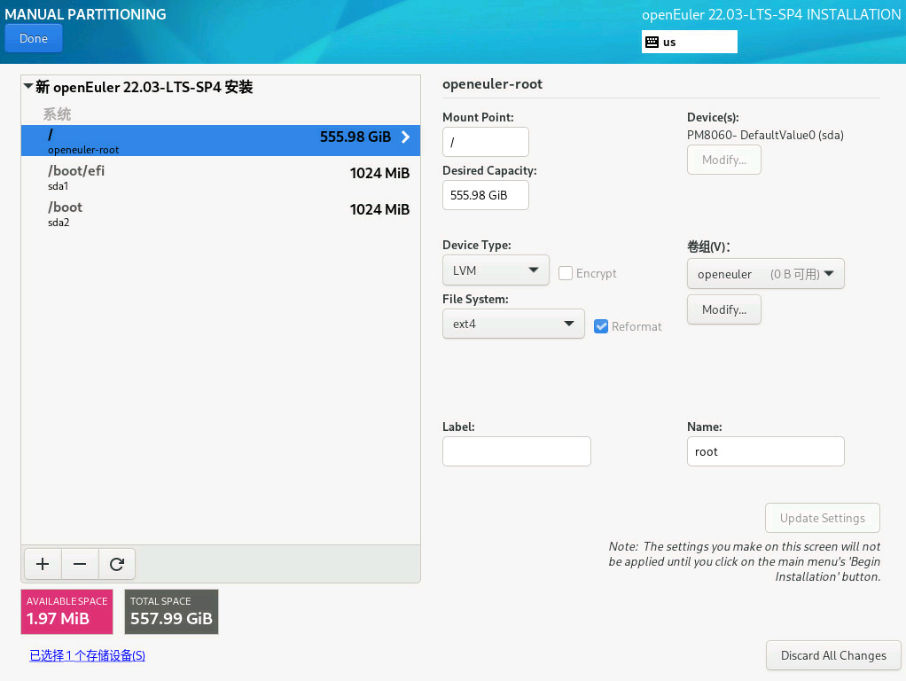The image size is (906, 681).
Task: Open the 已选择 1 个存储设备 link
Action: click(x=87, y=655)
